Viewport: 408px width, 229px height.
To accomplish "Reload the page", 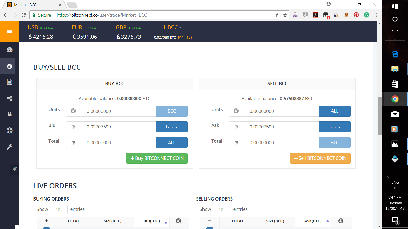I will (x=24, y=15).
